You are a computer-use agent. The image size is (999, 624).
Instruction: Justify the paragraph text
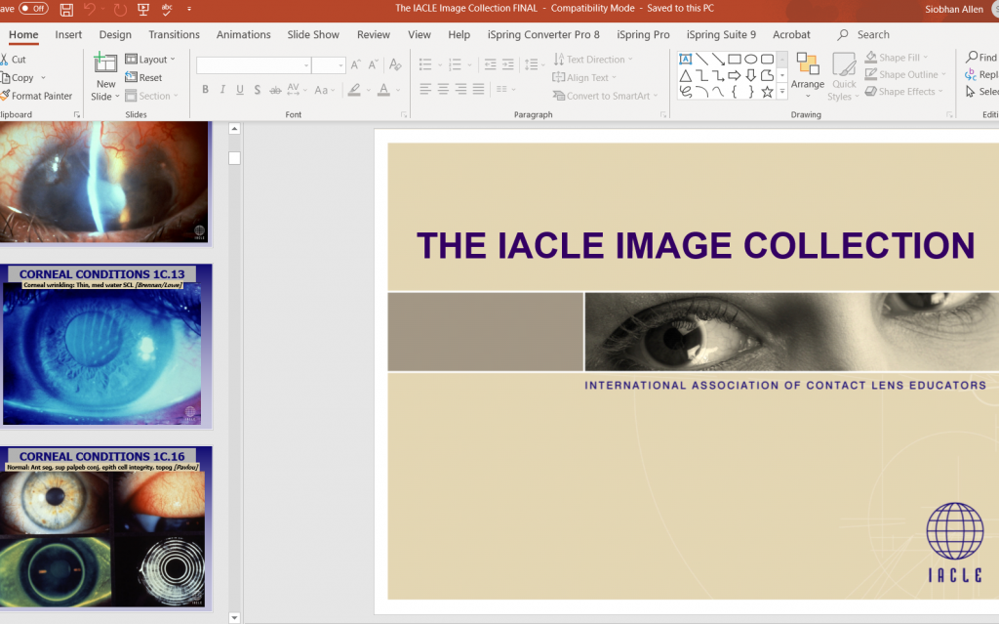(x=478, y=89)
